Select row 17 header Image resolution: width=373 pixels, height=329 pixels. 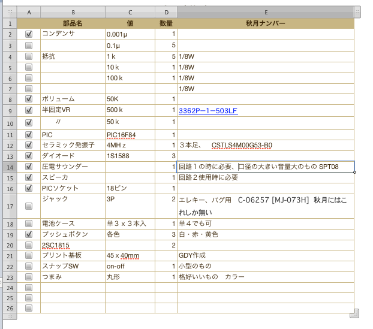[x=8, y=206]
